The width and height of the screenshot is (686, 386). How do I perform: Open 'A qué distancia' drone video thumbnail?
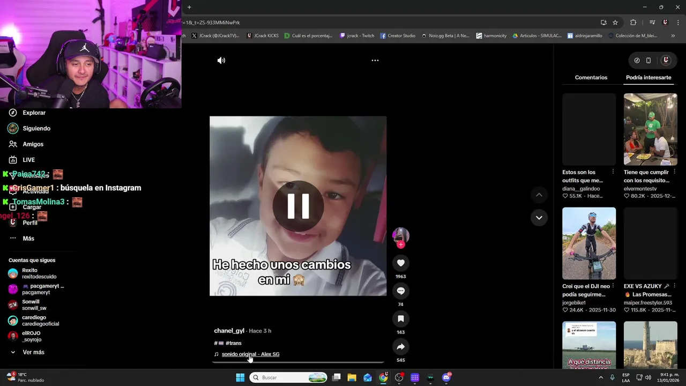pyautogui.click(x=589, y=345)
